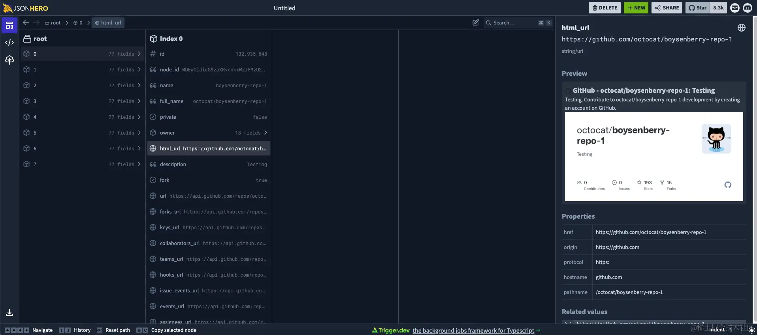This screenshot has width=757, height=335.
Task: Expand item 0 in root column
Action: coord(83,54)
